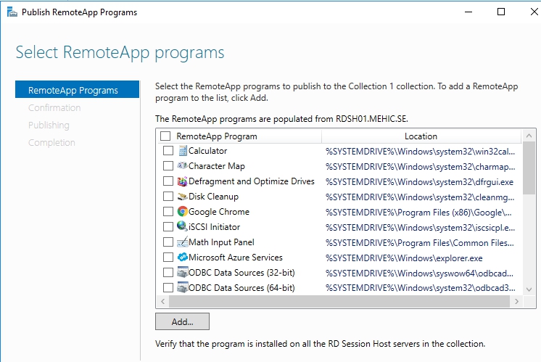
Task: Click the Character Map icon
Action: click(x=182, y=166)
